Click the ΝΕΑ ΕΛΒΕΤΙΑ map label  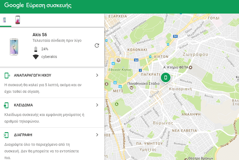tap(184, 131)
